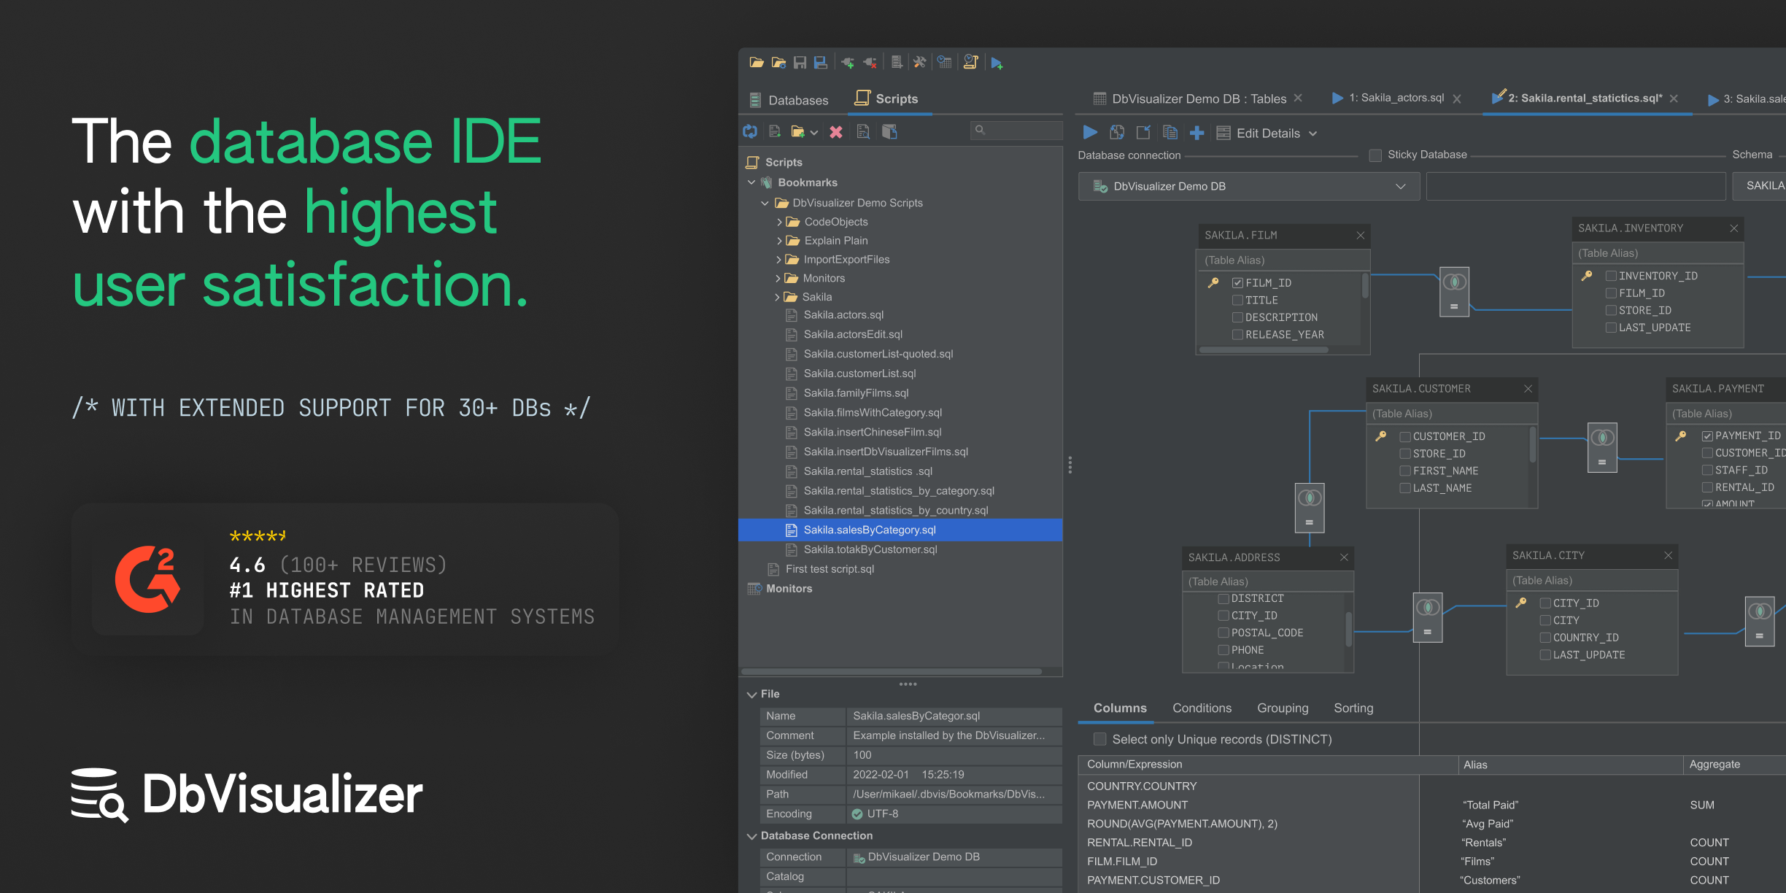Open the Sorting tab

click(x=1353, y=708)
